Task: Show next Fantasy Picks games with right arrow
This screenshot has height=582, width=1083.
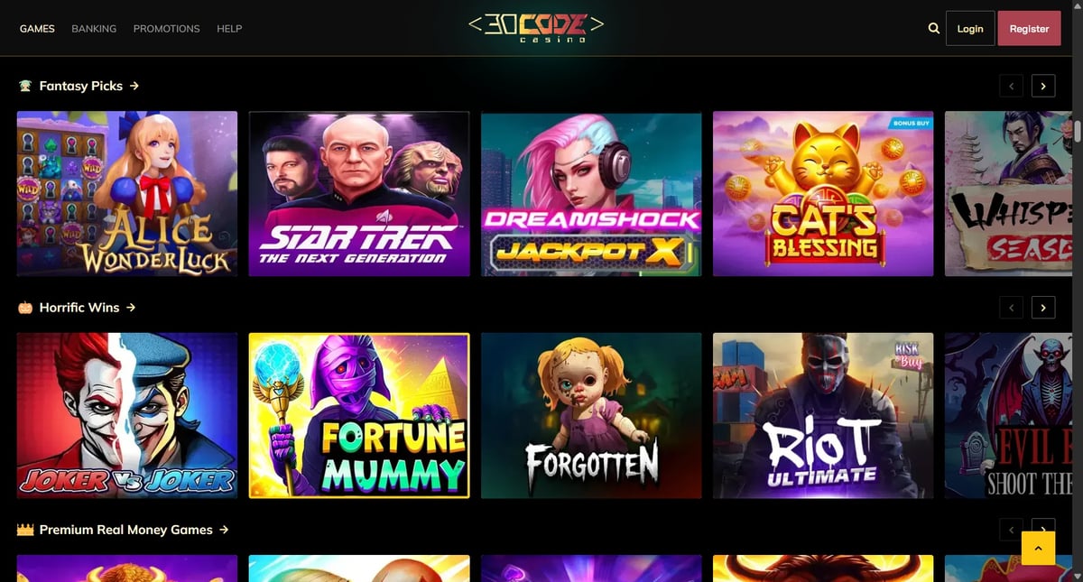Action: [1043, 86]
